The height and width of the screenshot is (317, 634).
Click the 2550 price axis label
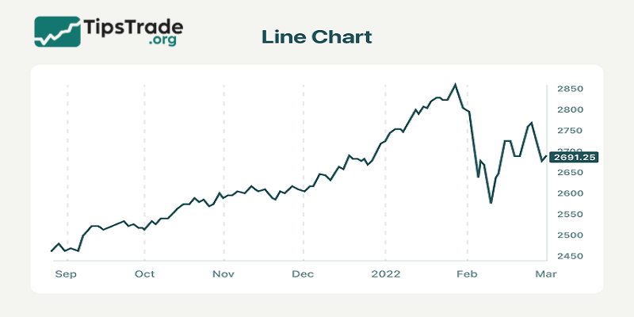tap(568, 214)
